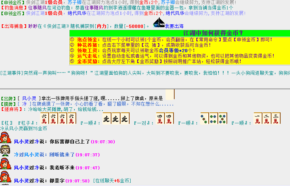Select the 三萬 mahjong tile

276,118
